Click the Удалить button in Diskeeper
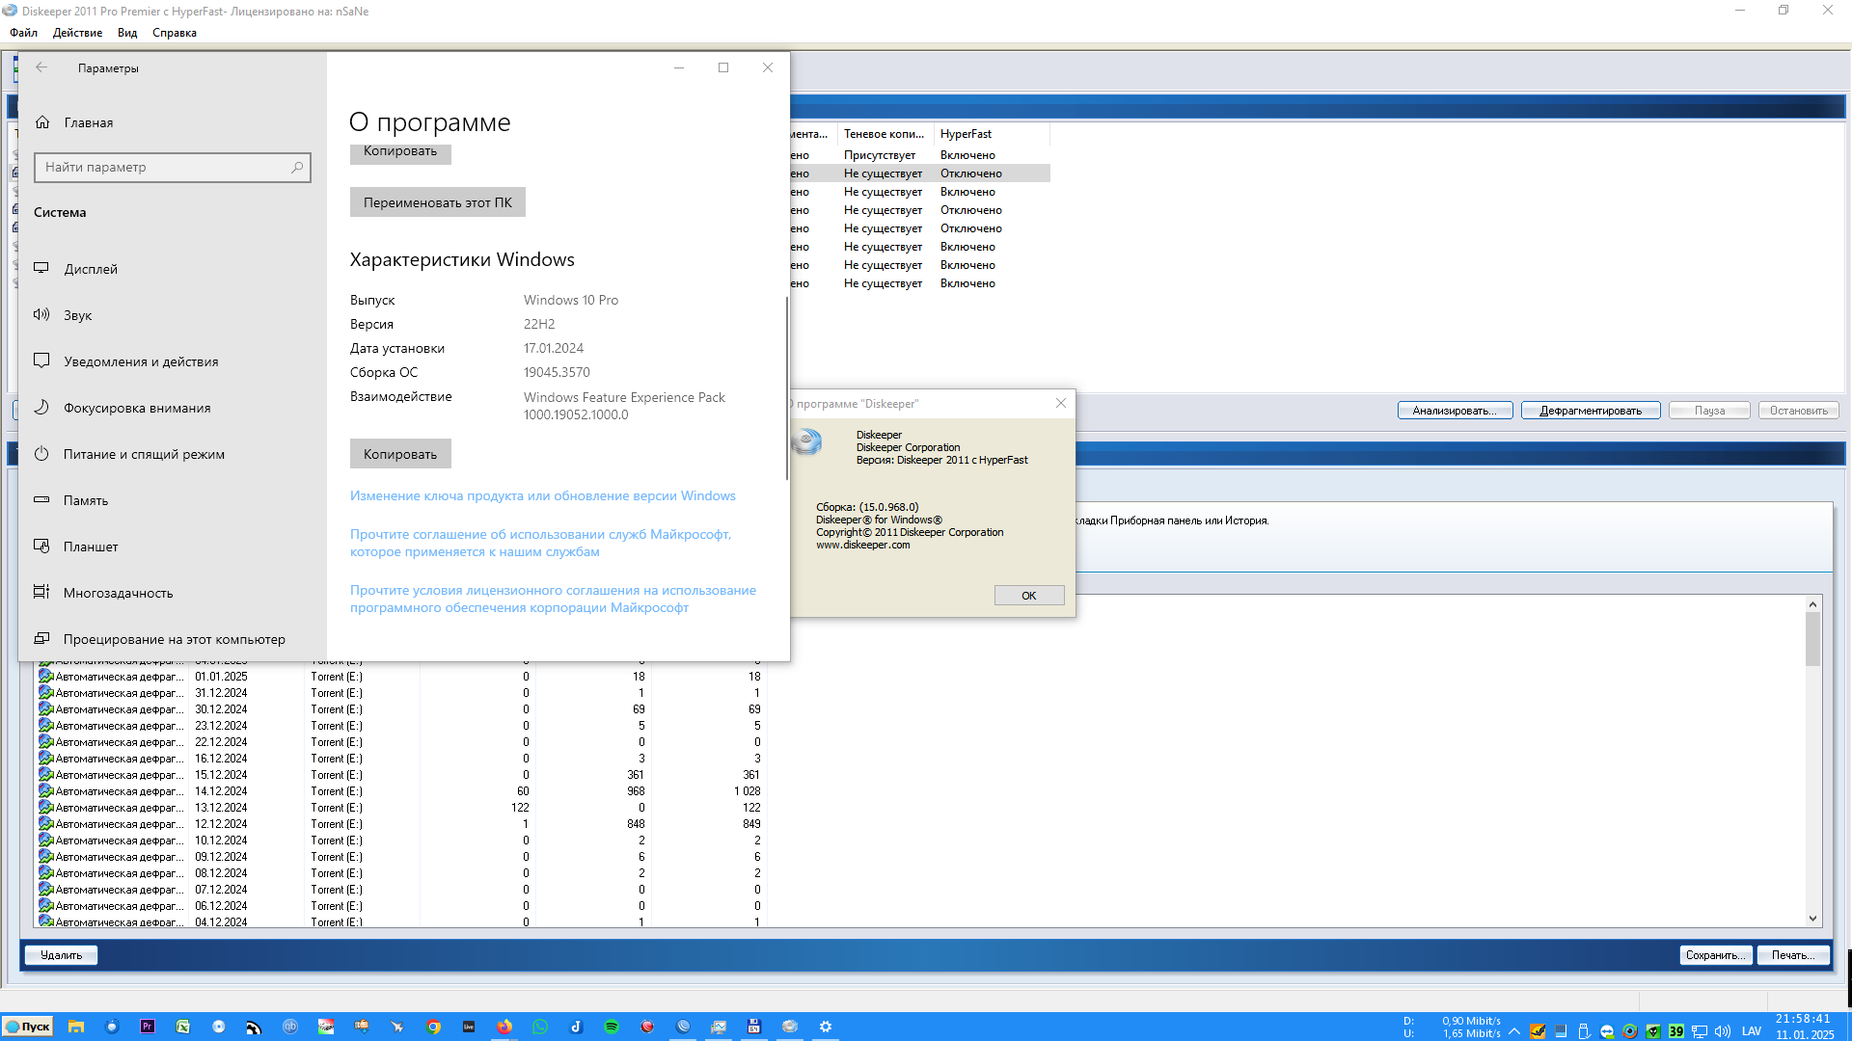The width and height of the screenshot is (1852, 1041). (x=62, y=955)
